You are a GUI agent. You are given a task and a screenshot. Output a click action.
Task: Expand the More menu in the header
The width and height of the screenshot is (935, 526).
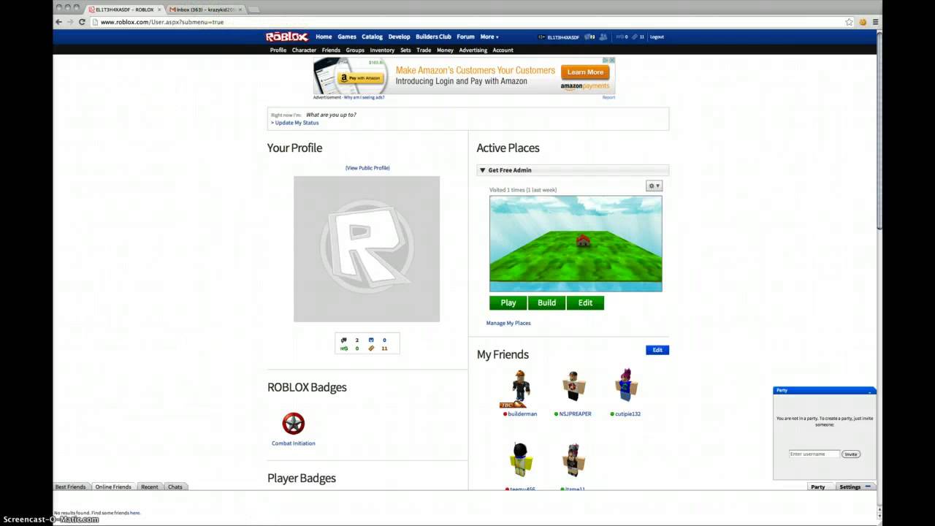(x=489, y=37)
